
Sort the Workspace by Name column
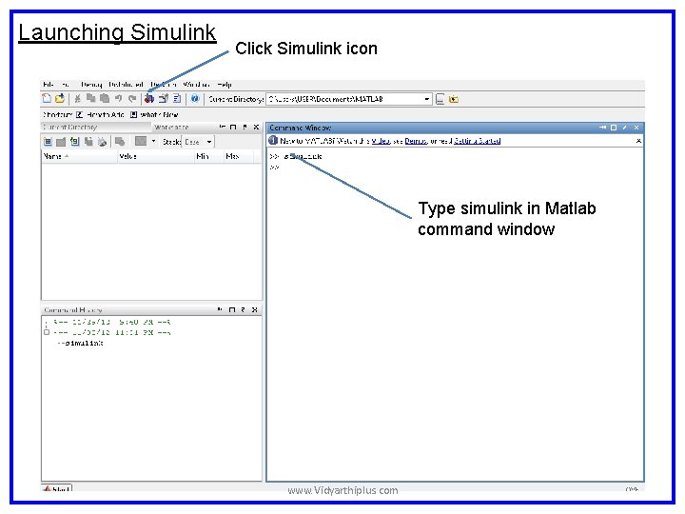point(79,156)
